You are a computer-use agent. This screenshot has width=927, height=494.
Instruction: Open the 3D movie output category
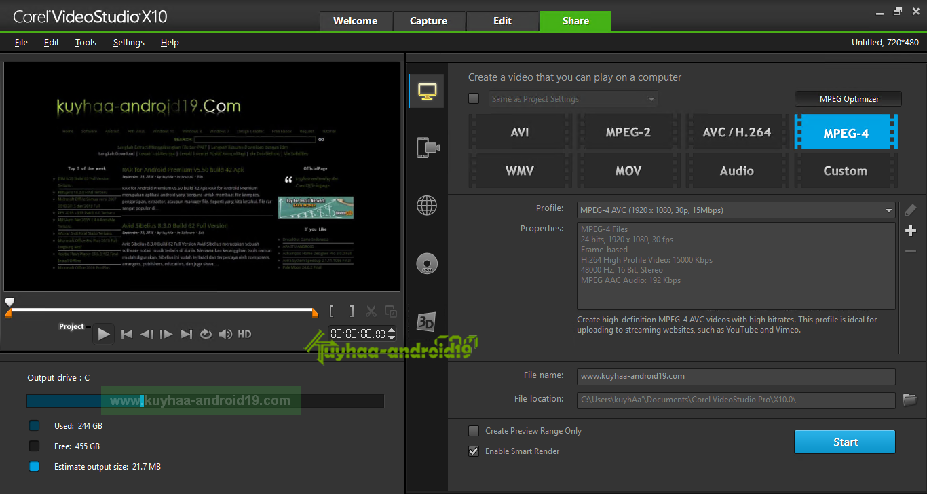(x=426, y=321)
